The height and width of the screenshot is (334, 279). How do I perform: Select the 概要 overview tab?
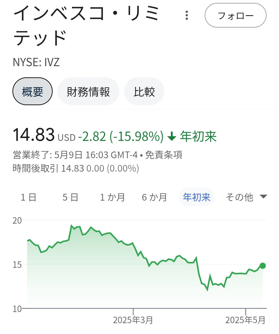tap(33, 92)
